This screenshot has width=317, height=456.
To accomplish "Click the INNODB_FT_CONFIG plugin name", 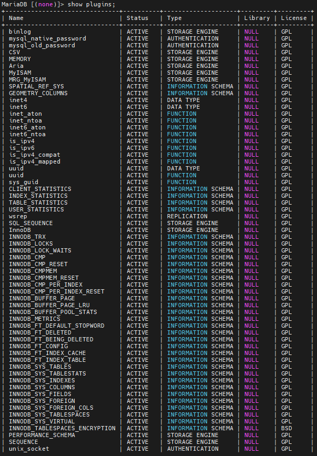I will 38,346.
